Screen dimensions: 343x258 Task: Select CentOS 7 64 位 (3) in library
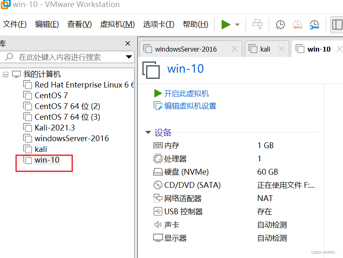(67, 117)
